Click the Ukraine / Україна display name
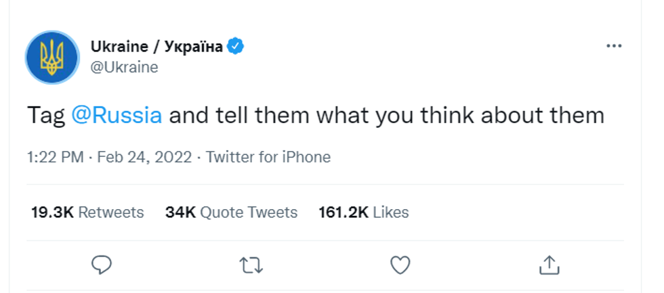The height and width of the screenshot is (293, 664). click(157, 46)
